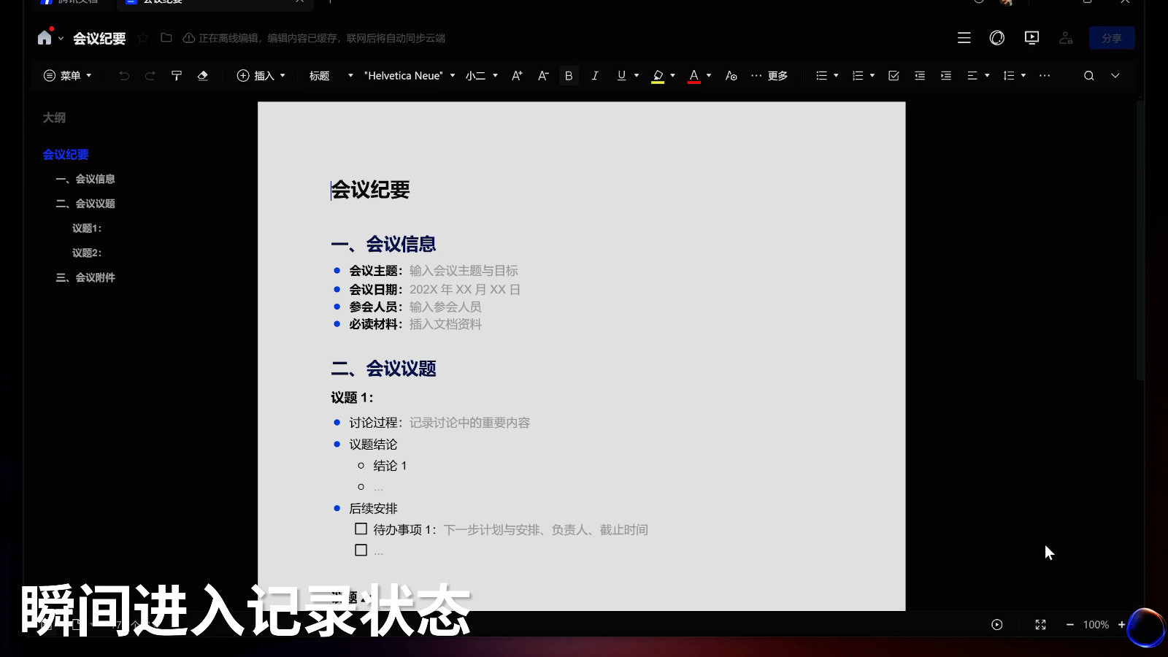This screenshot has width=1168, height=657.
Task: Check the 待办事项 1 checkbox
Action: point(361,529)
